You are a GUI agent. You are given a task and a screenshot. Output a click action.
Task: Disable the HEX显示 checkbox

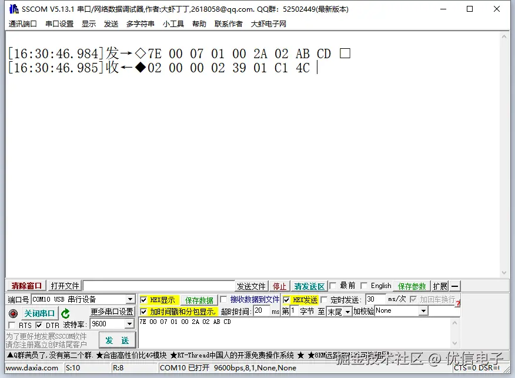coord(144,300)
